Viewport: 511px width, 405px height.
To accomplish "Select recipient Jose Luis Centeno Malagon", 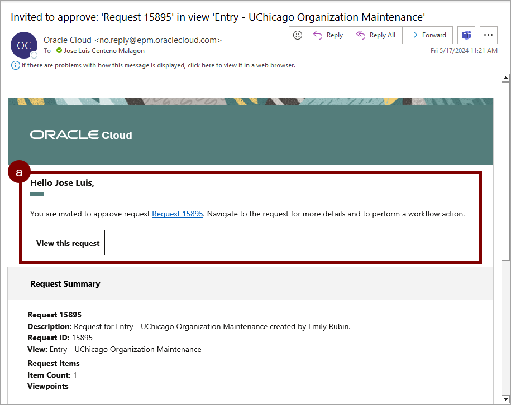I will click(x=104, y=51).
